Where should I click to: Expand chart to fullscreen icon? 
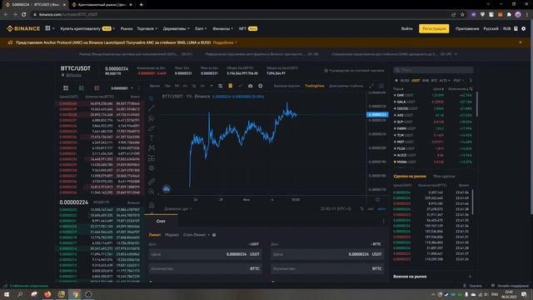(x=371, y=86)
